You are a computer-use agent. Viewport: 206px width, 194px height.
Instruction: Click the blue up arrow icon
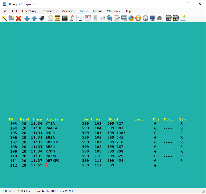pyautogui.click(x=34, y=18)
